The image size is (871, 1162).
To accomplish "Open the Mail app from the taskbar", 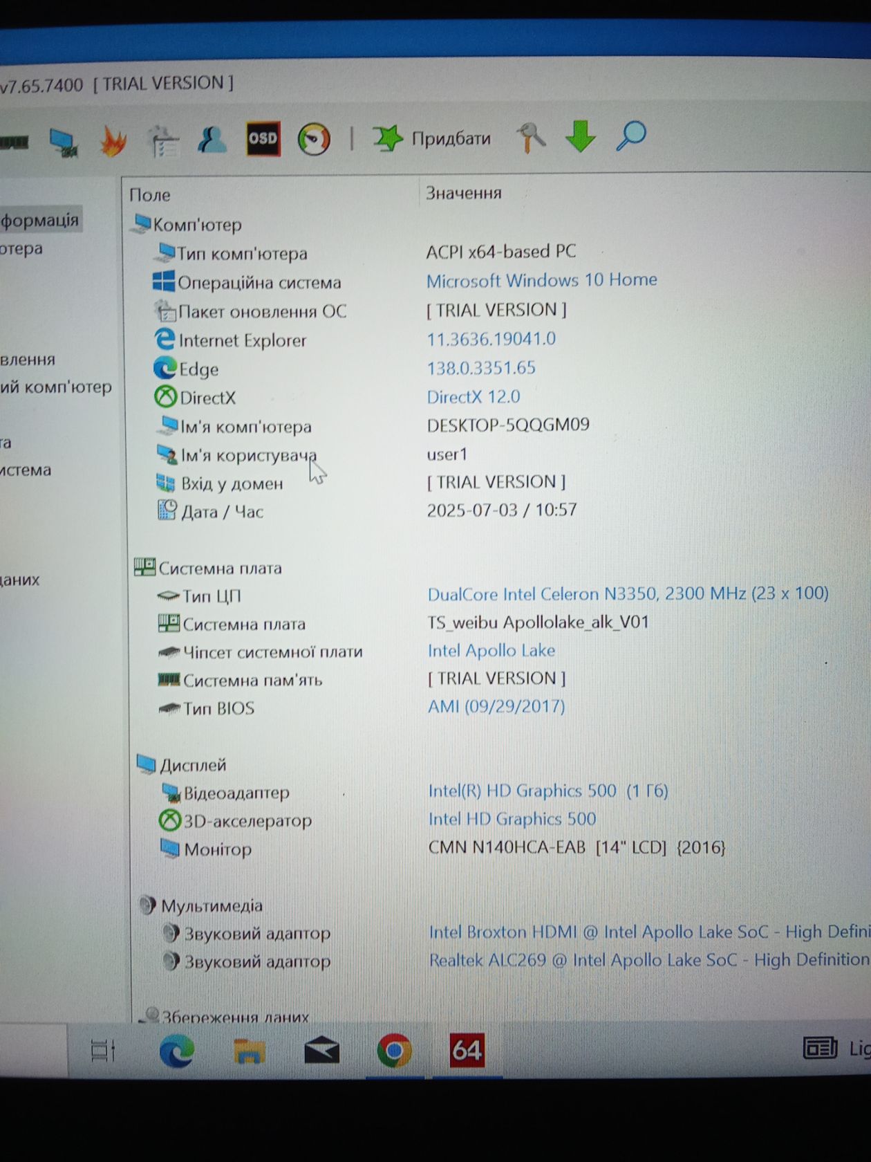I will [x=322, y=1051].
